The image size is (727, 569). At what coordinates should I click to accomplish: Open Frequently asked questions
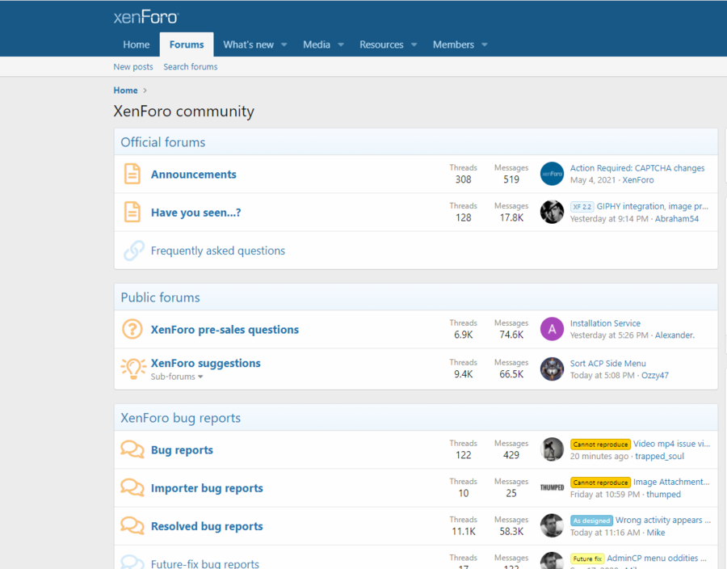(x=218, y=251)
